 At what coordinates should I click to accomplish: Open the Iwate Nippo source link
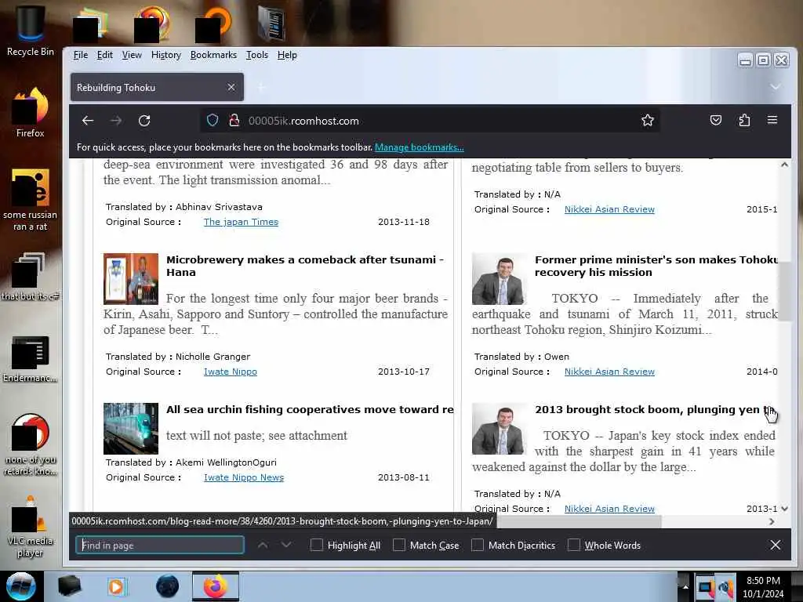click(x=231, y=372)
